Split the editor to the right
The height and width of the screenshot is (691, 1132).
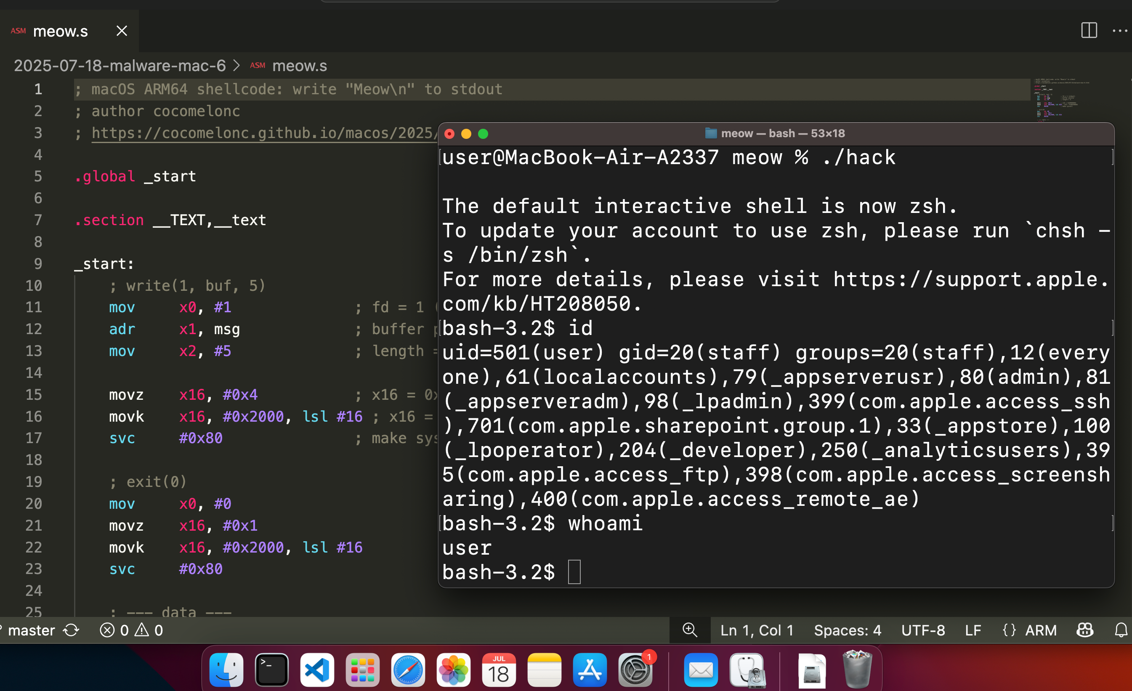(x=1089, y=31)
